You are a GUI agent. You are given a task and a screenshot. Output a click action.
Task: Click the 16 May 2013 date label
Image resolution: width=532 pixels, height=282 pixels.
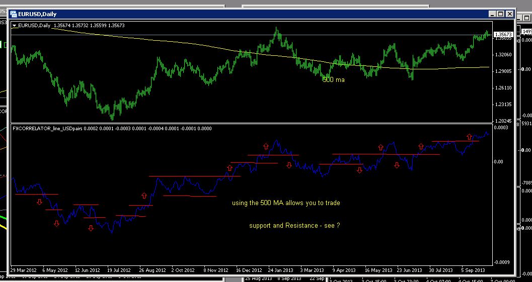pyautogui.click(x=378, y=270)
